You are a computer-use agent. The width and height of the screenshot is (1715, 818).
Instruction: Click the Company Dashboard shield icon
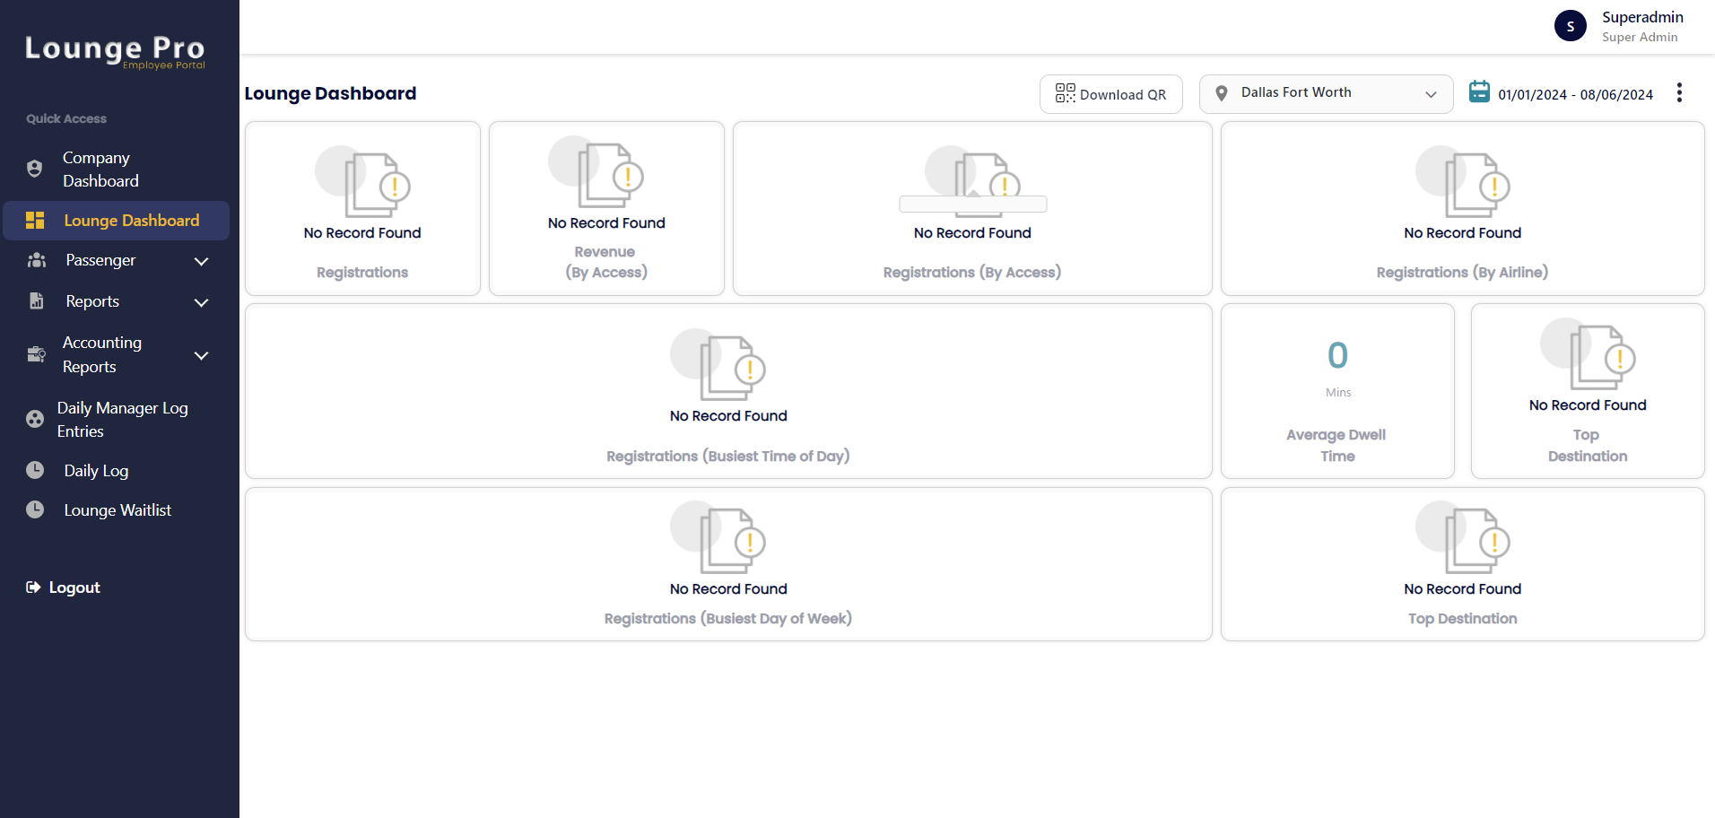(35, 169)
